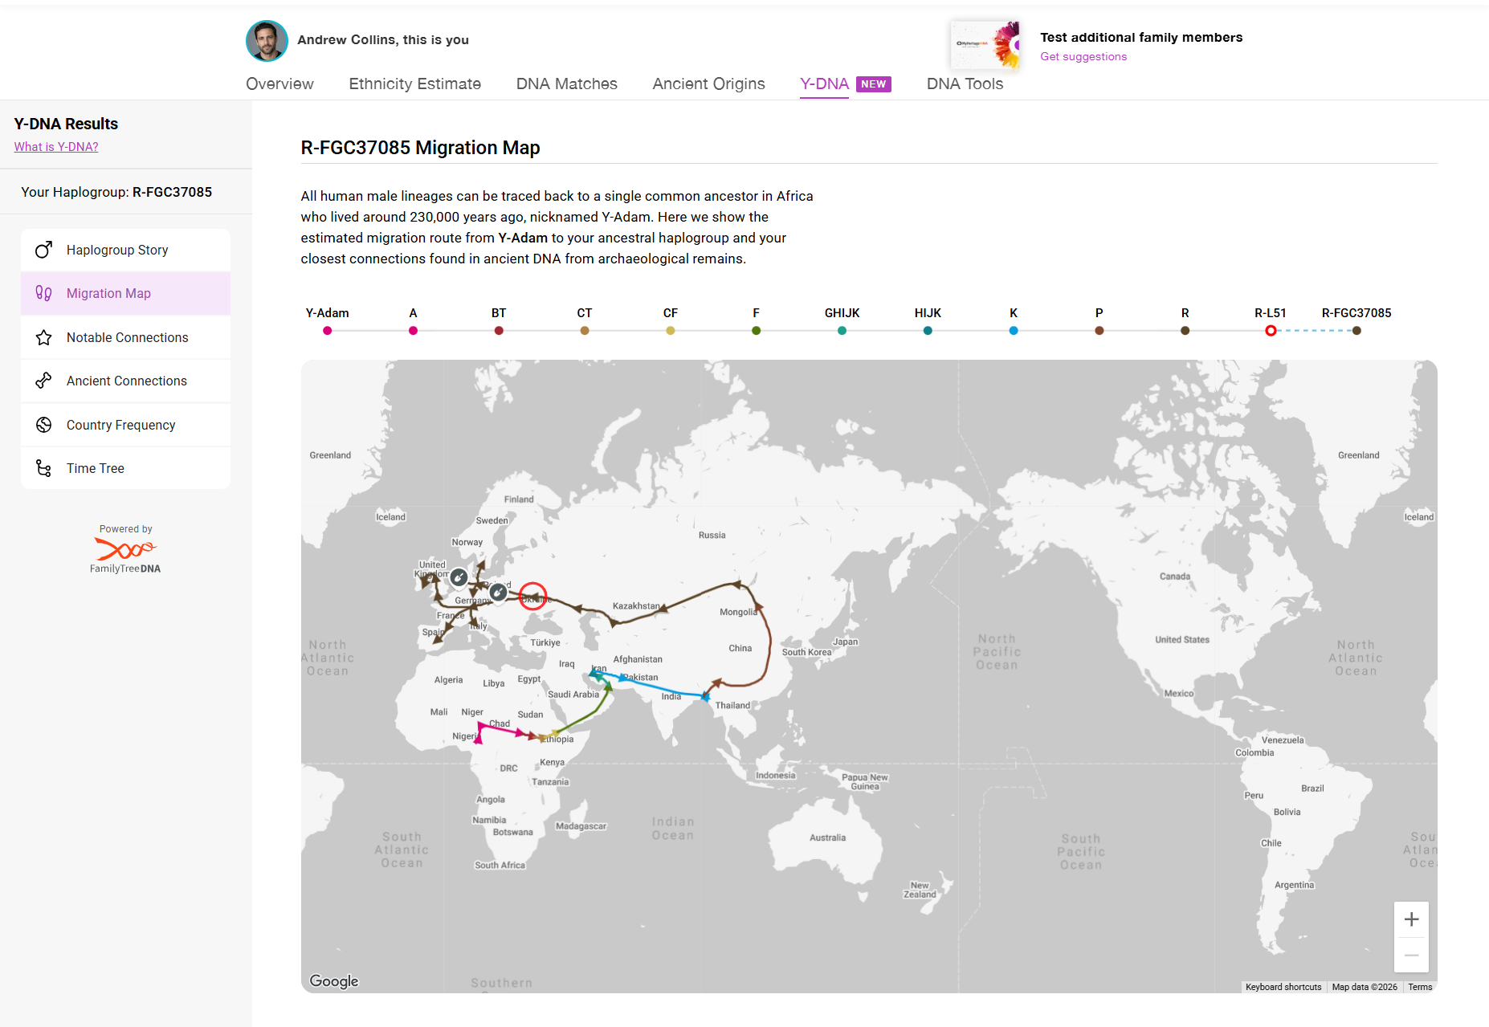Select the F green haplogroup dot
1489x1027 pixels.
756,331
